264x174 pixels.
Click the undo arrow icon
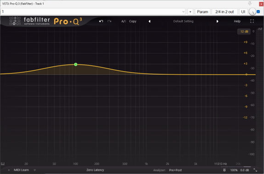coord(101,21)
